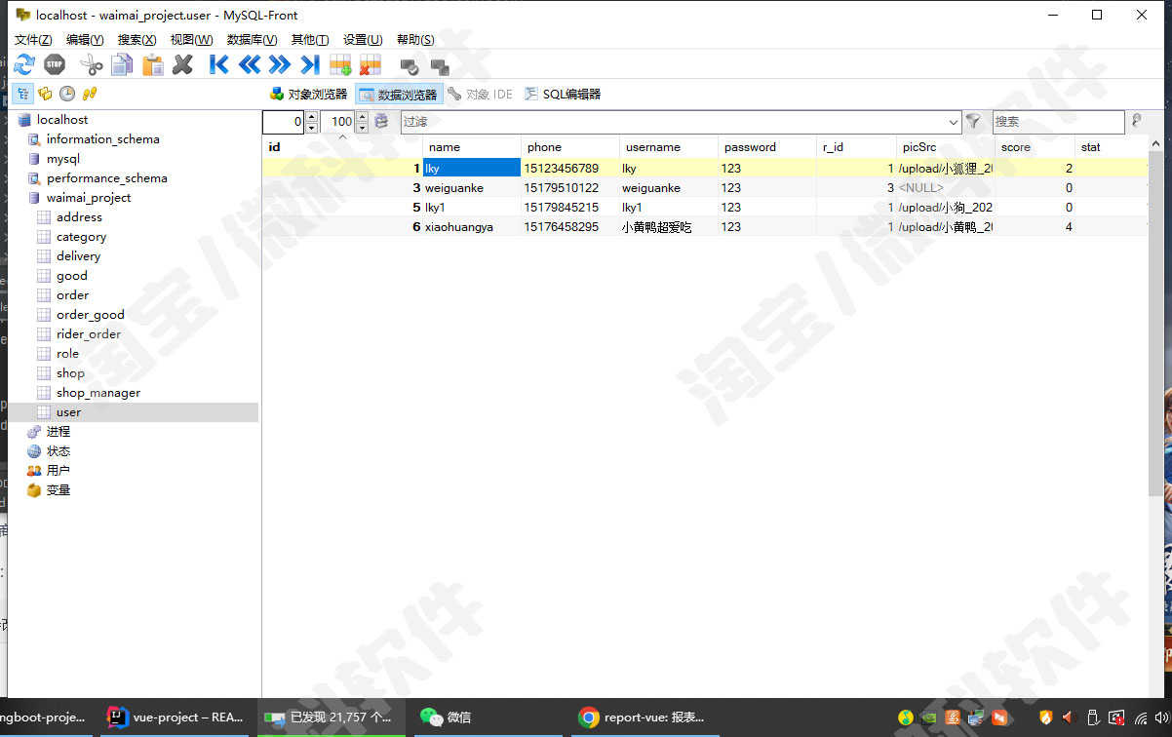Sort by the username column header
Viewport: 1172px width, 737px height.
(x=669, y=147)
